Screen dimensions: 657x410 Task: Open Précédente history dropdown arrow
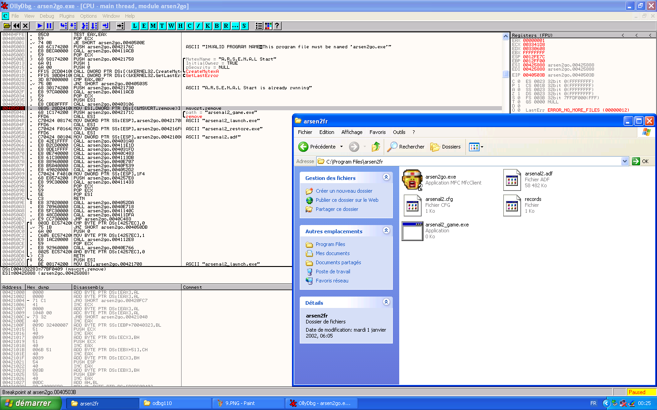[x=341, y=147]
